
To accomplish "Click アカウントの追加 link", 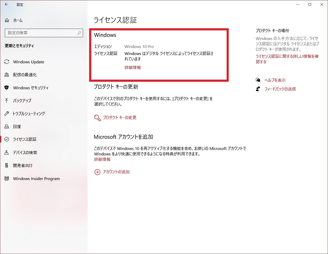I will tap(116, 172).
